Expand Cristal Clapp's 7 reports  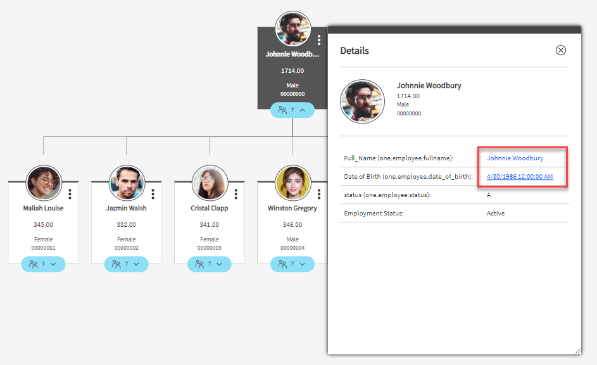point(210,264)
